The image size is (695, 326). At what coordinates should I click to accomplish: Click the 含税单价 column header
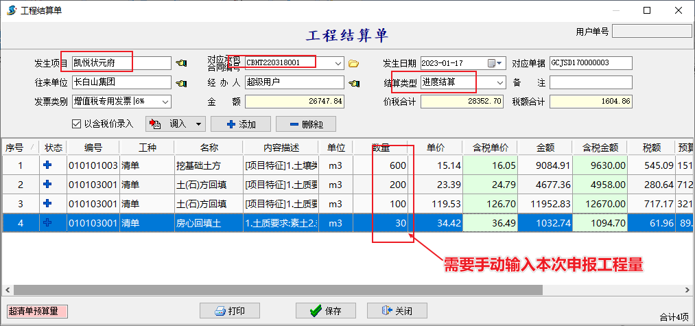490,148
